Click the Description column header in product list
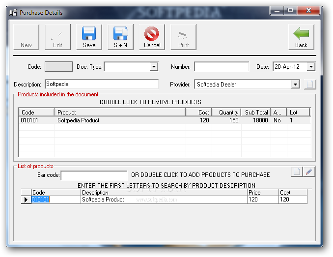 (x=164, y=193)
